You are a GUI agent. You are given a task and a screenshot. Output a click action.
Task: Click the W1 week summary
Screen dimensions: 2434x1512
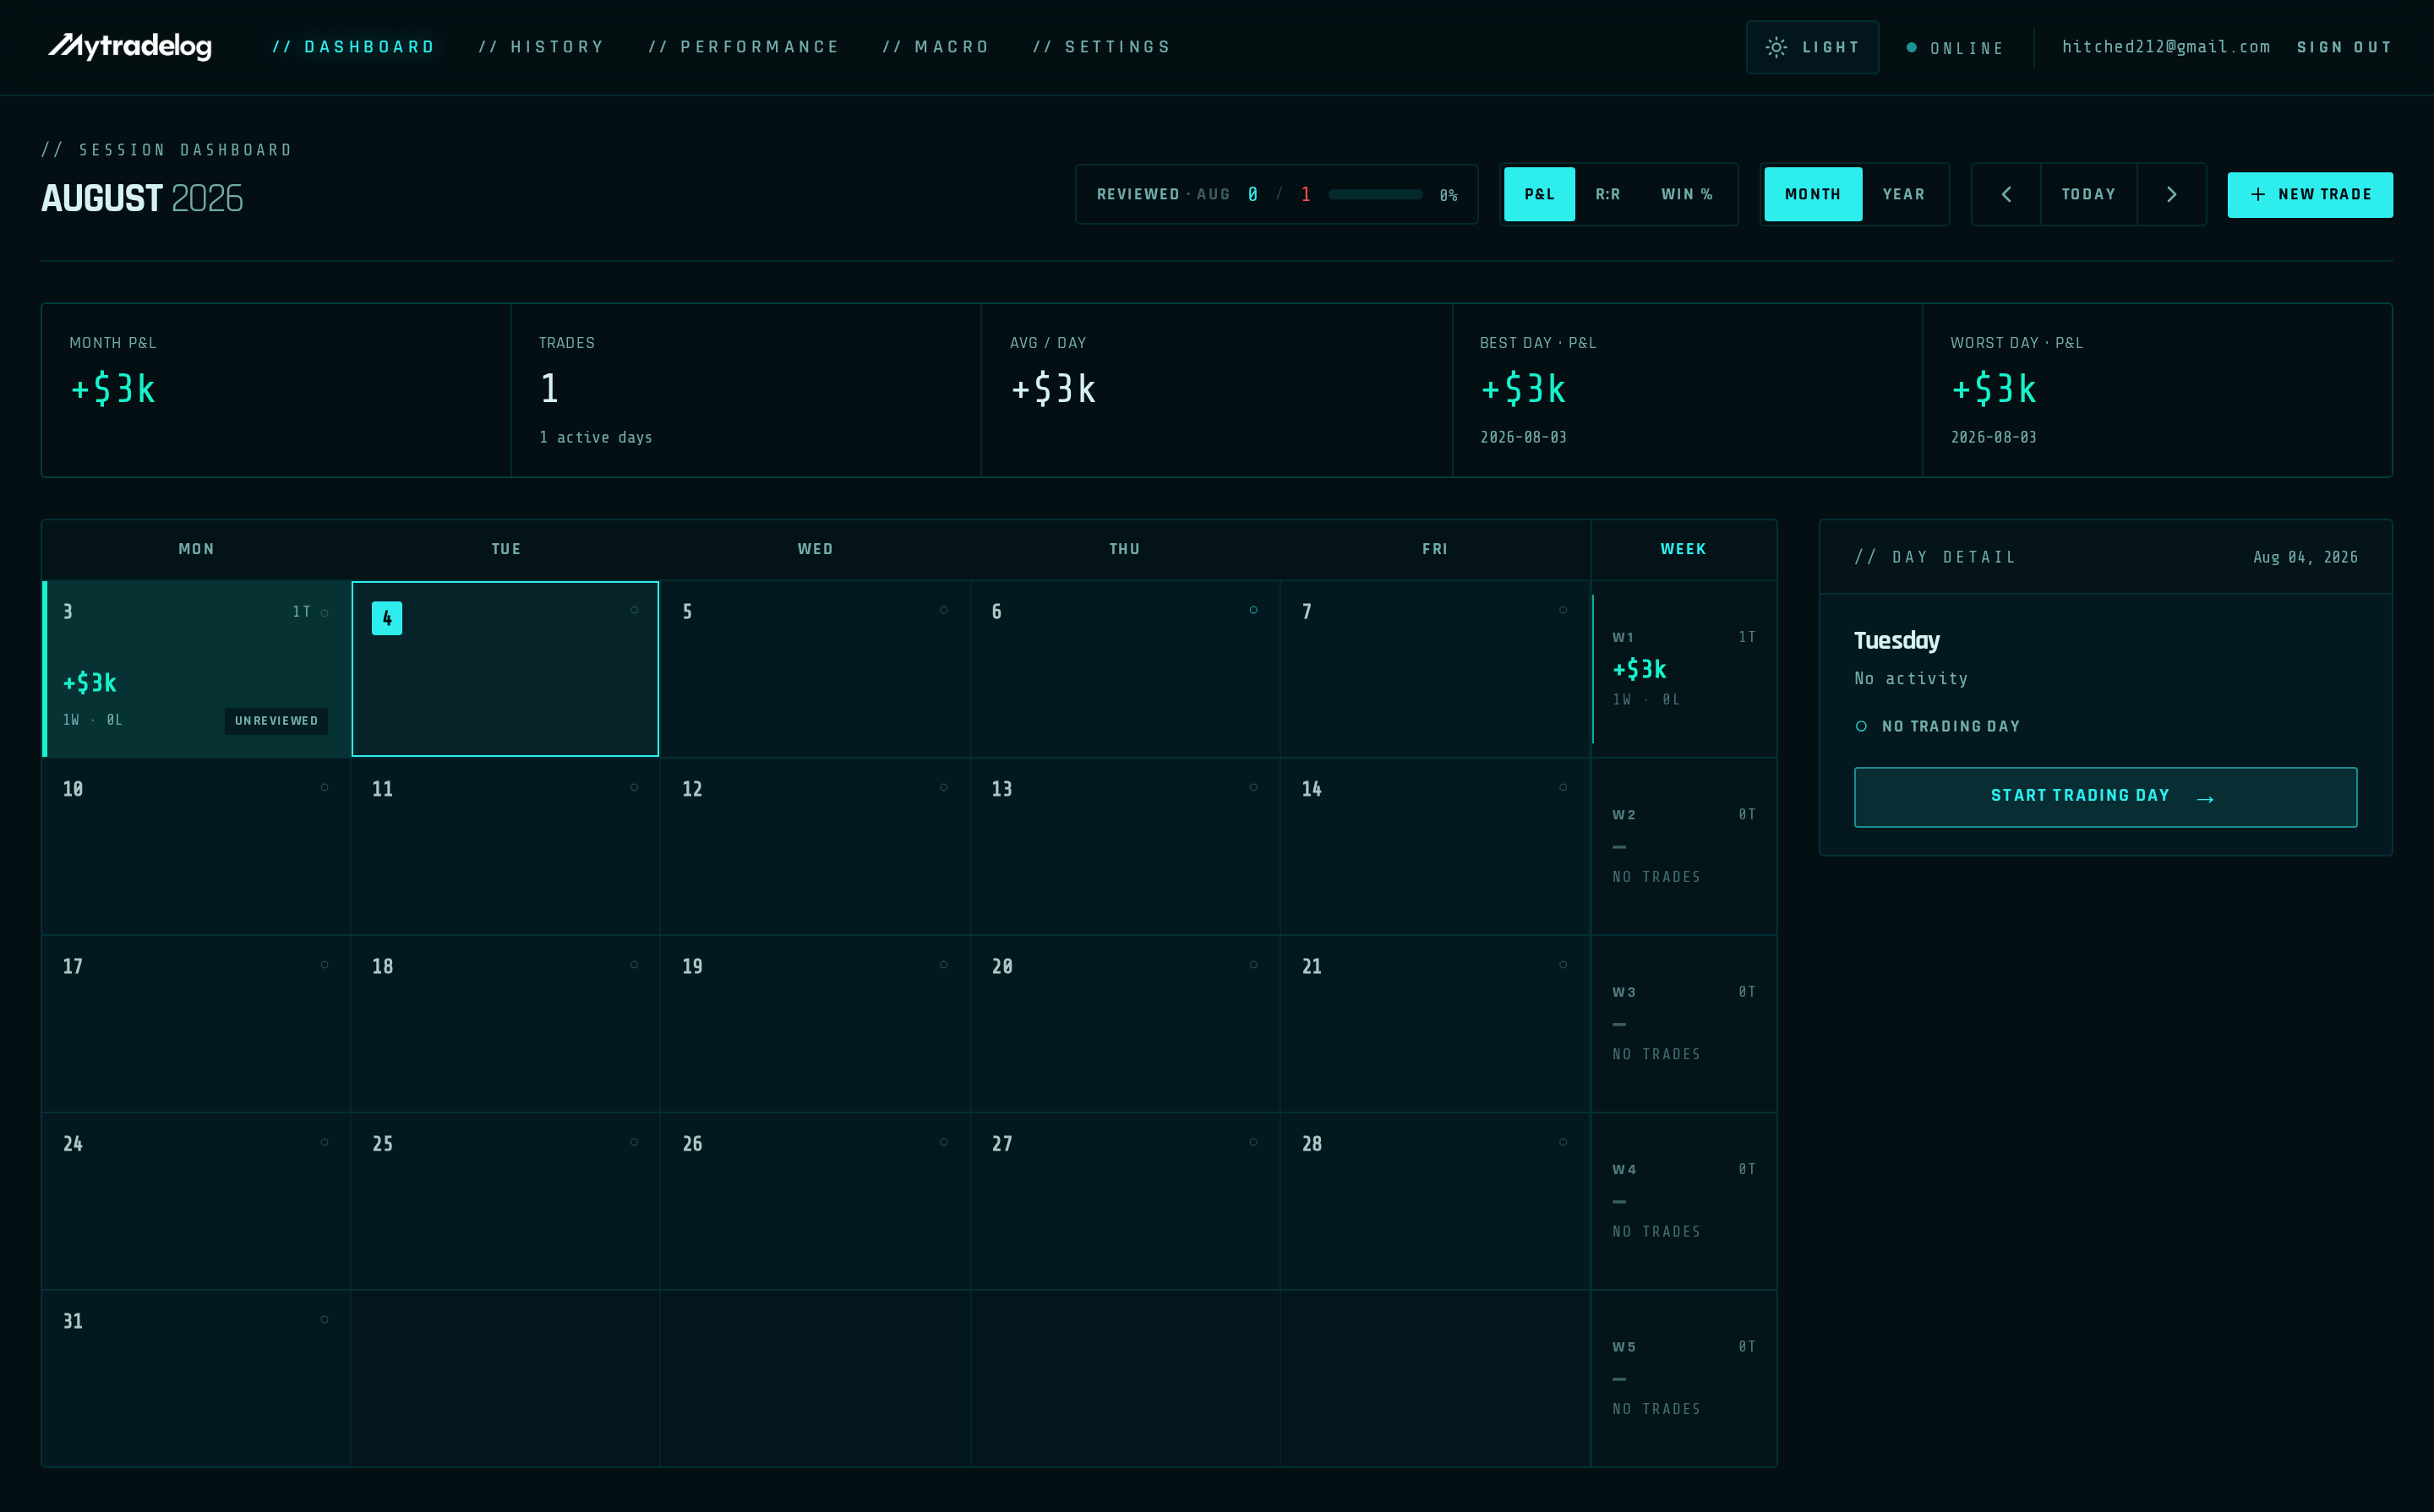click(x=1684, y=669)
